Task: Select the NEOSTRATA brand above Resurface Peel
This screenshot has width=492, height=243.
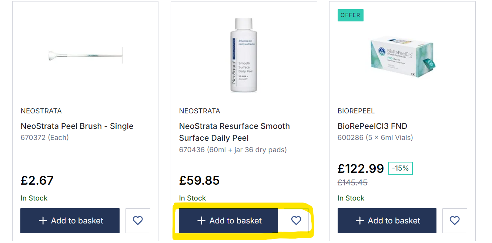Action: [200, 111]
